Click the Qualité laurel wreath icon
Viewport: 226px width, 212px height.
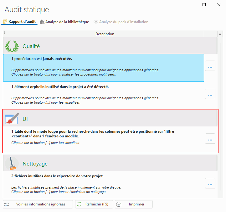tap(12, 46)
